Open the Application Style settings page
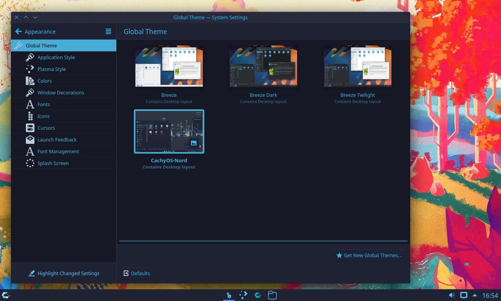The height and width of the screenshot is (301, 501). [x=64, y=57]
